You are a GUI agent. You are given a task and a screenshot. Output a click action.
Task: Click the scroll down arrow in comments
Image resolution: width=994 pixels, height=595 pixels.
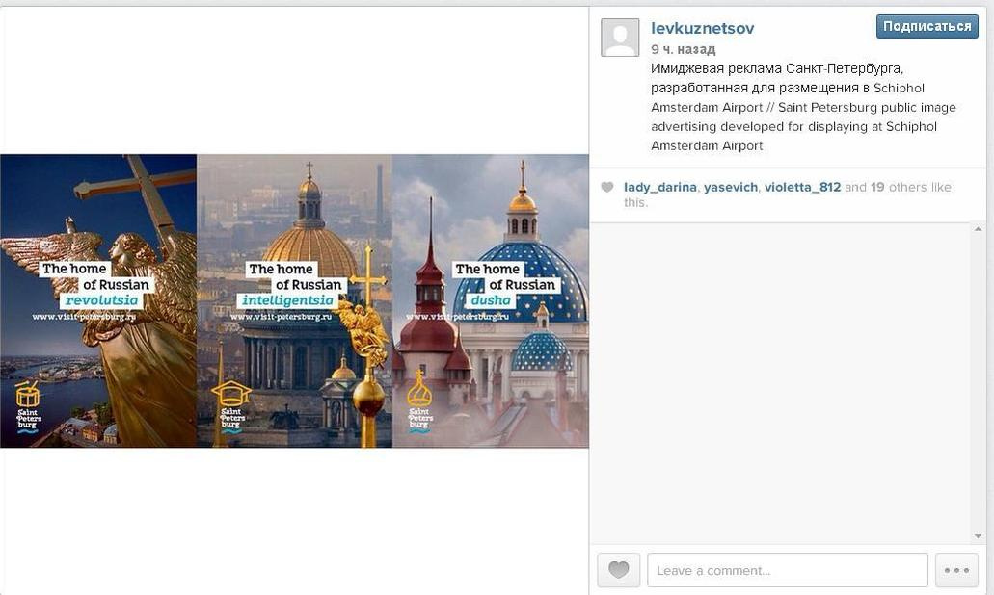[x=979, y=536]
